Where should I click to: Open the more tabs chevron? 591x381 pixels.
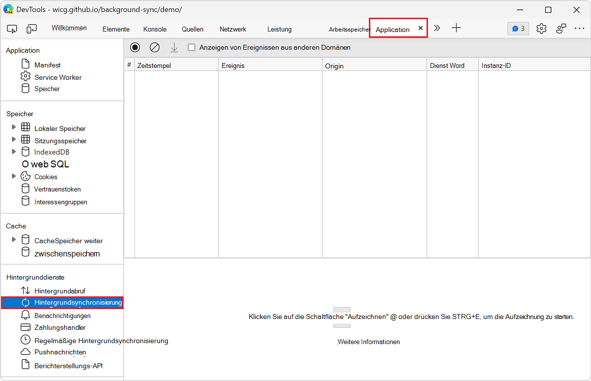pos(437,28)
